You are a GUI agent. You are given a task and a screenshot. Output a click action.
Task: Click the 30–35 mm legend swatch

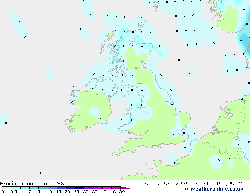(x=89, y=188)
